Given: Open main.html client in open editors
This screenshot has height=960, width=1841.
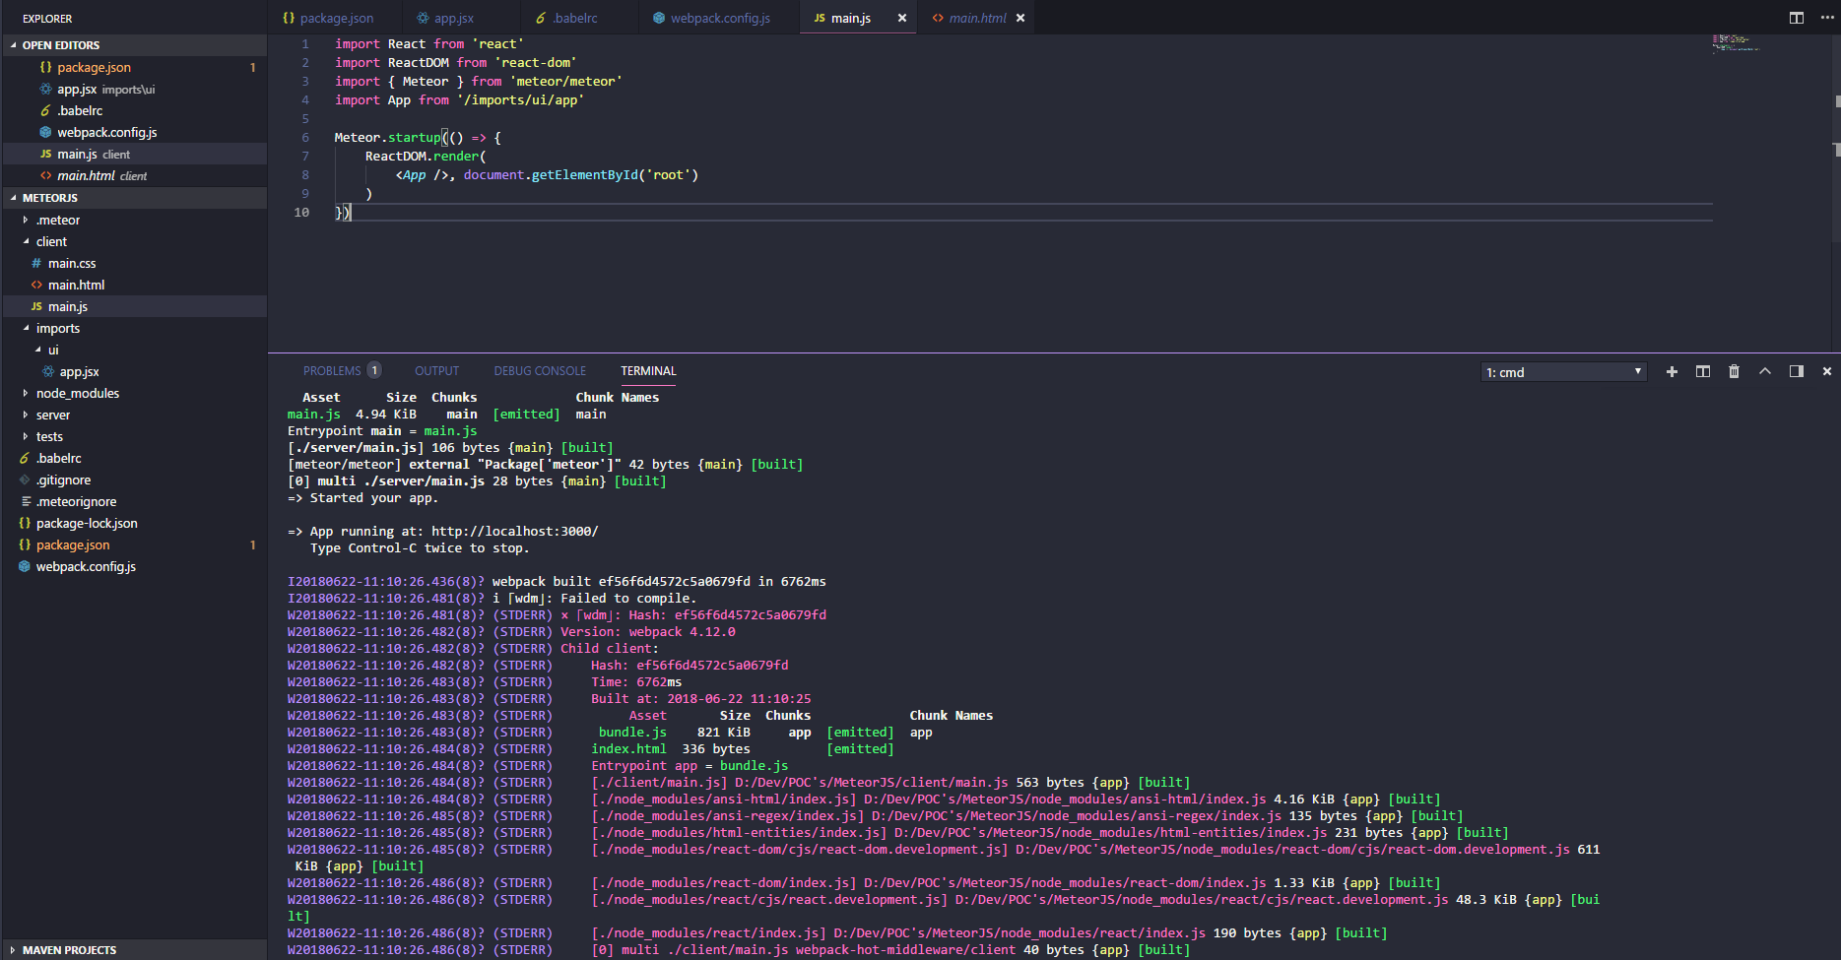Looking at the screenshot, I should click(x=134, y=175).
